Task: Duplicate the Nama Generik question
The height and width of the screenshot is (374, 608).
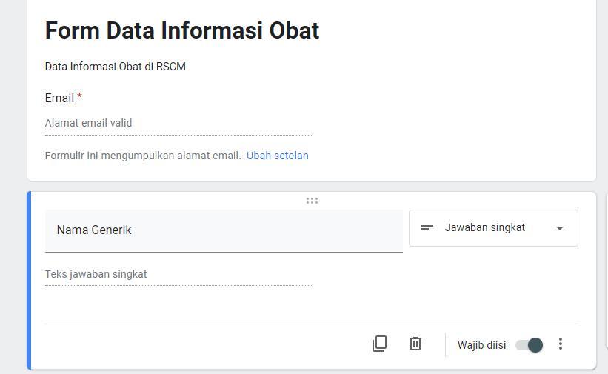Action: click(379, 344)
